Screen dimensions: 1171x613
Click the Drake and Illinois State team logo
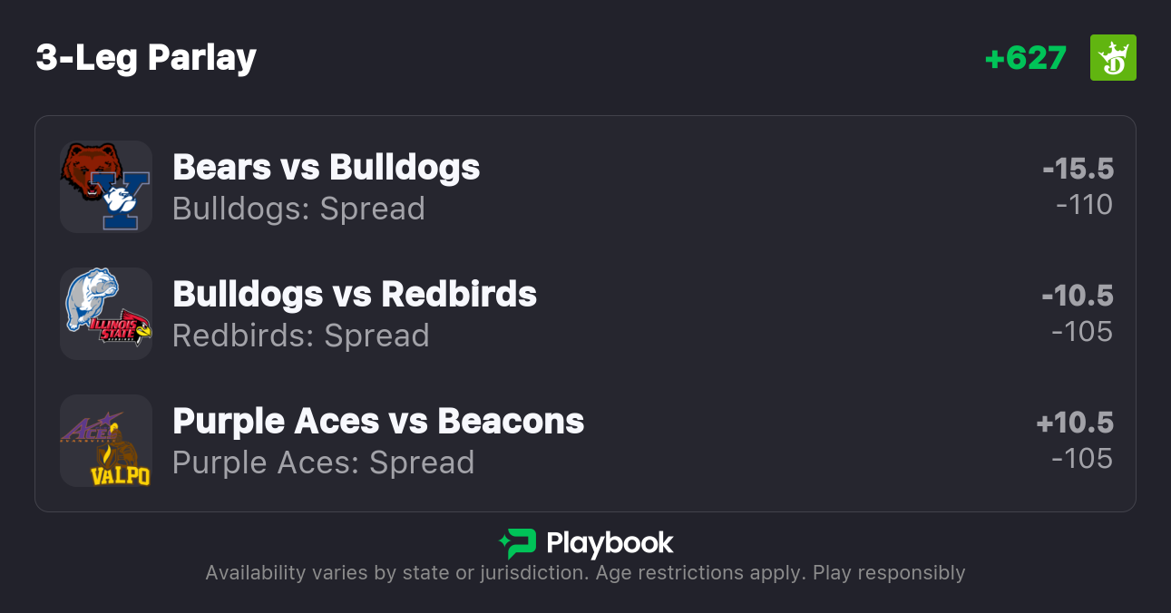tap(105, 314)
